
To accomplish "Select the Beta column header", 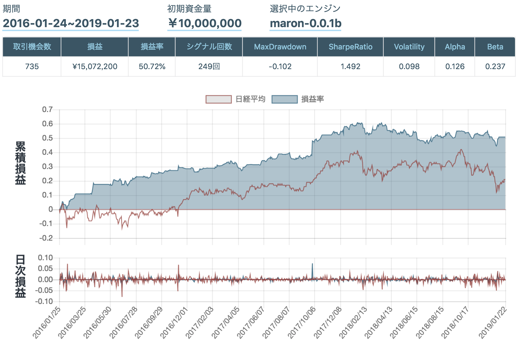I will click(495, 47).
